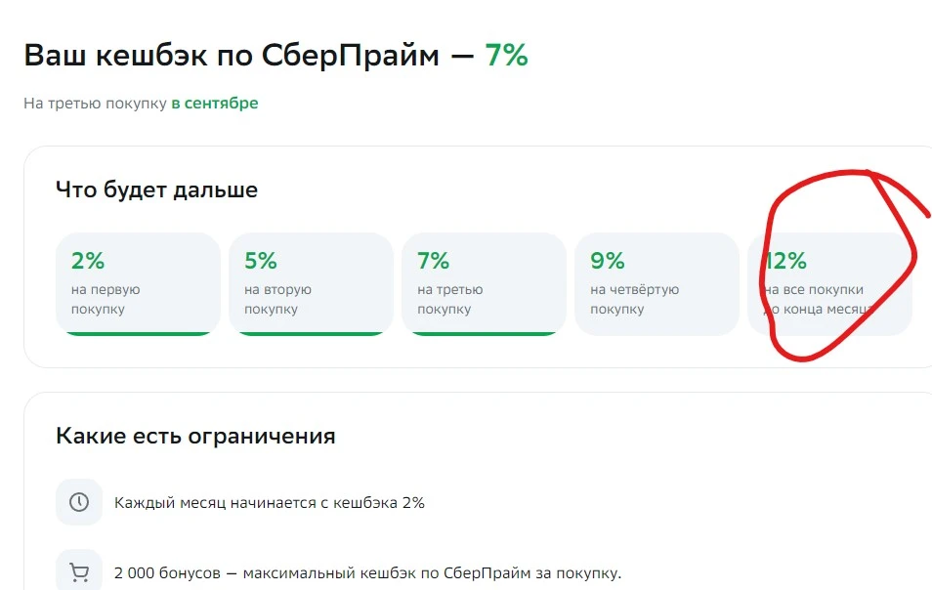Click 'На третью покупку' subtitle text
This screenshot has height=590, width=932.
[x=95, y=104]
